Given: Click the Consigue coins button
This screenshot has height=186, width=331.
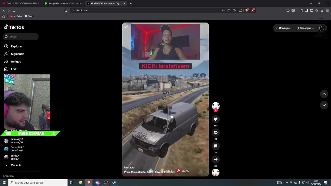Looking at the screenshot, I should pos(284,28).
